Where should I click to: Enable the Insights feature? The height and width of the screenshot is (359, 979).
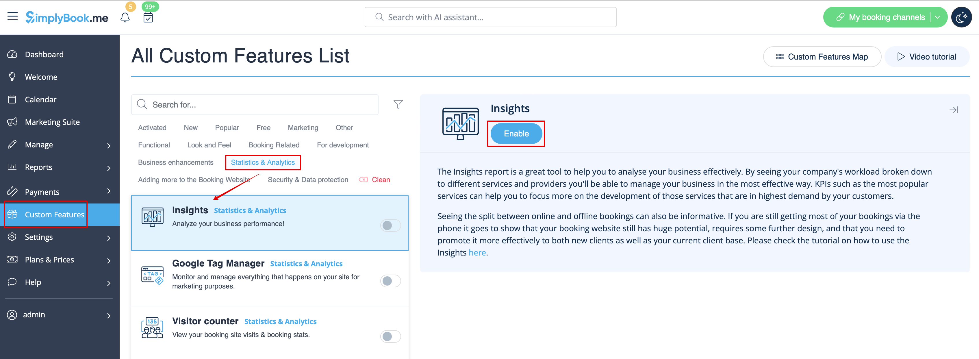click(516, 134)
